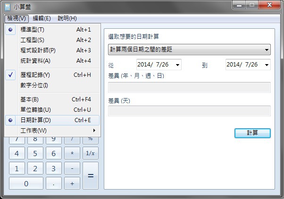The image size is (284, 199).
Task: Open the 從 start date picker
Action: point(177,65)
